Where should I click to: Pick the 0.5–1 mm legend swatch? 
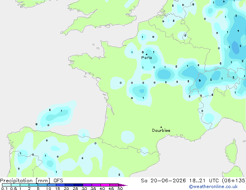tap(16, 185)
